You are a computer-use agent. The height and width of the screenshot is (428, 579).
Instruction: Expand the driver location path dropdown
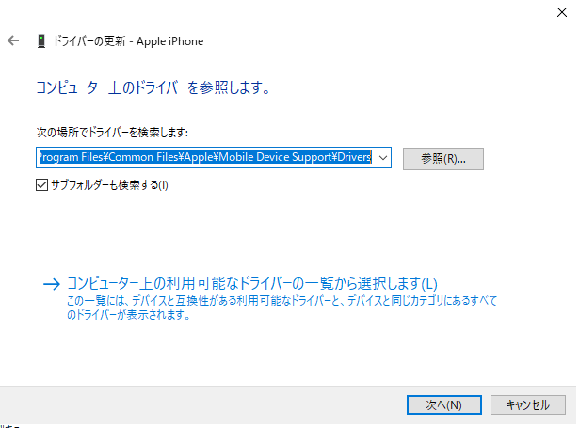383,158
